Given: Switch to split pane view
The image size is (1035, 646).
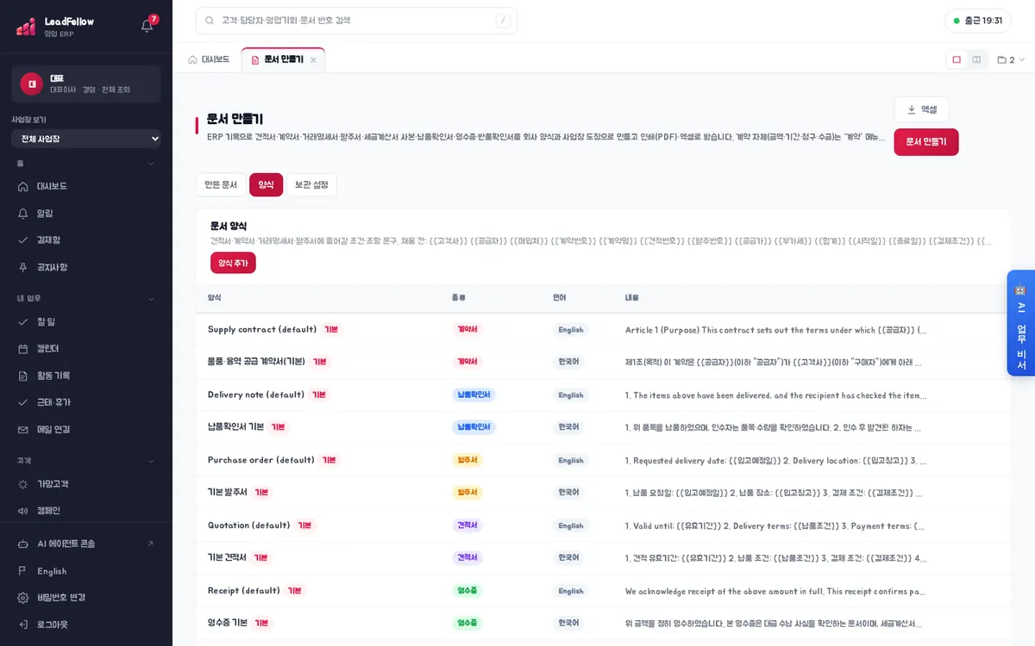Looking at the screenshot, I should [x=976, y=59].
